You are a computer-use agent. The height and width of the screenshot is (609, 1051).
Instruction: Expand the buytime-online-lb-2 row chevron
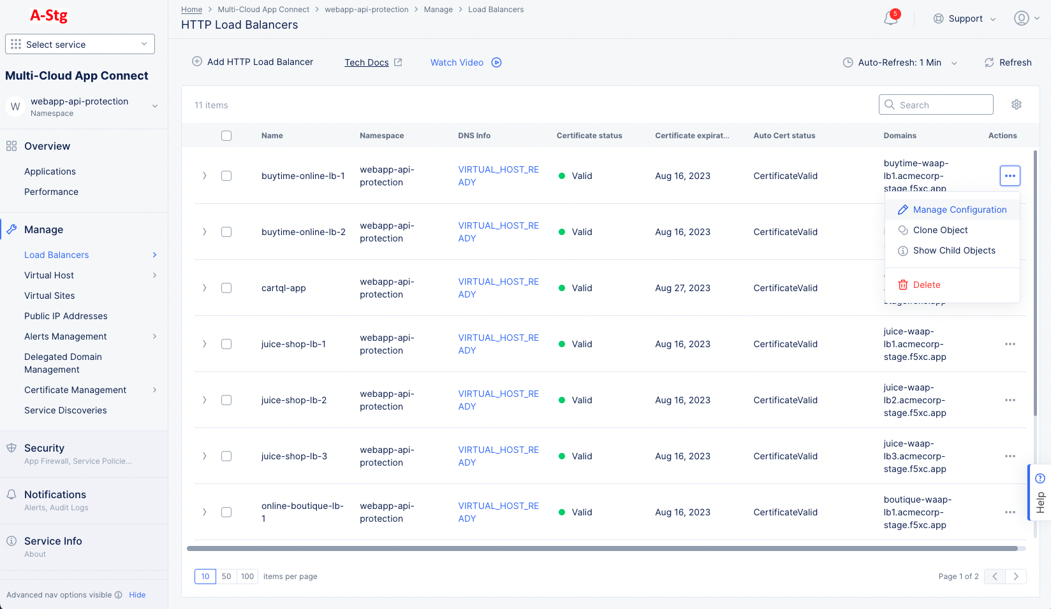pos(205,232)
